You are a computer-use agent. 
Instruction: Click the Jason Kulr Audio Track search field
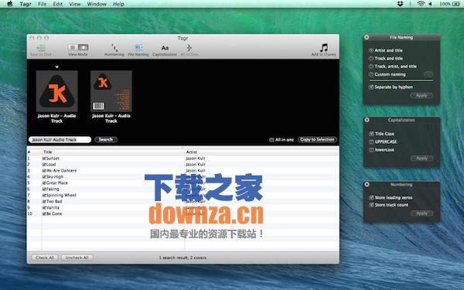point(60,140)
